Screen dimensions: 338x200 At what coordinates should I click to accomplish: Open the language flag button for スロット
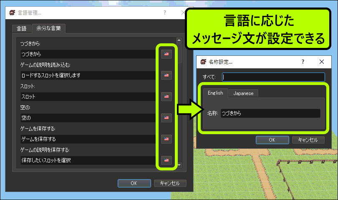coord(166,97)
